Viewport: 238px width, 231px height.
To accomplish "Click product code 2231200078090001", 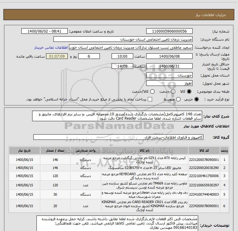I will coord(204,160).
